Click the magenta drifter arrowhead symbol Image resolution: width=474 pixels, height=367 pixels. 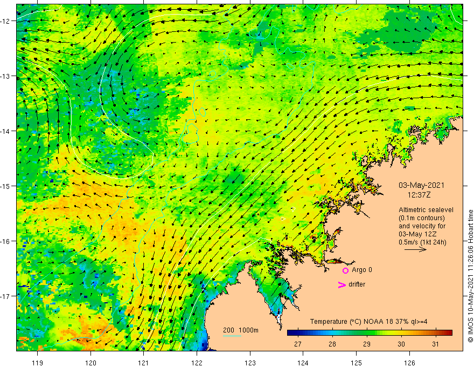pos(342,284)
